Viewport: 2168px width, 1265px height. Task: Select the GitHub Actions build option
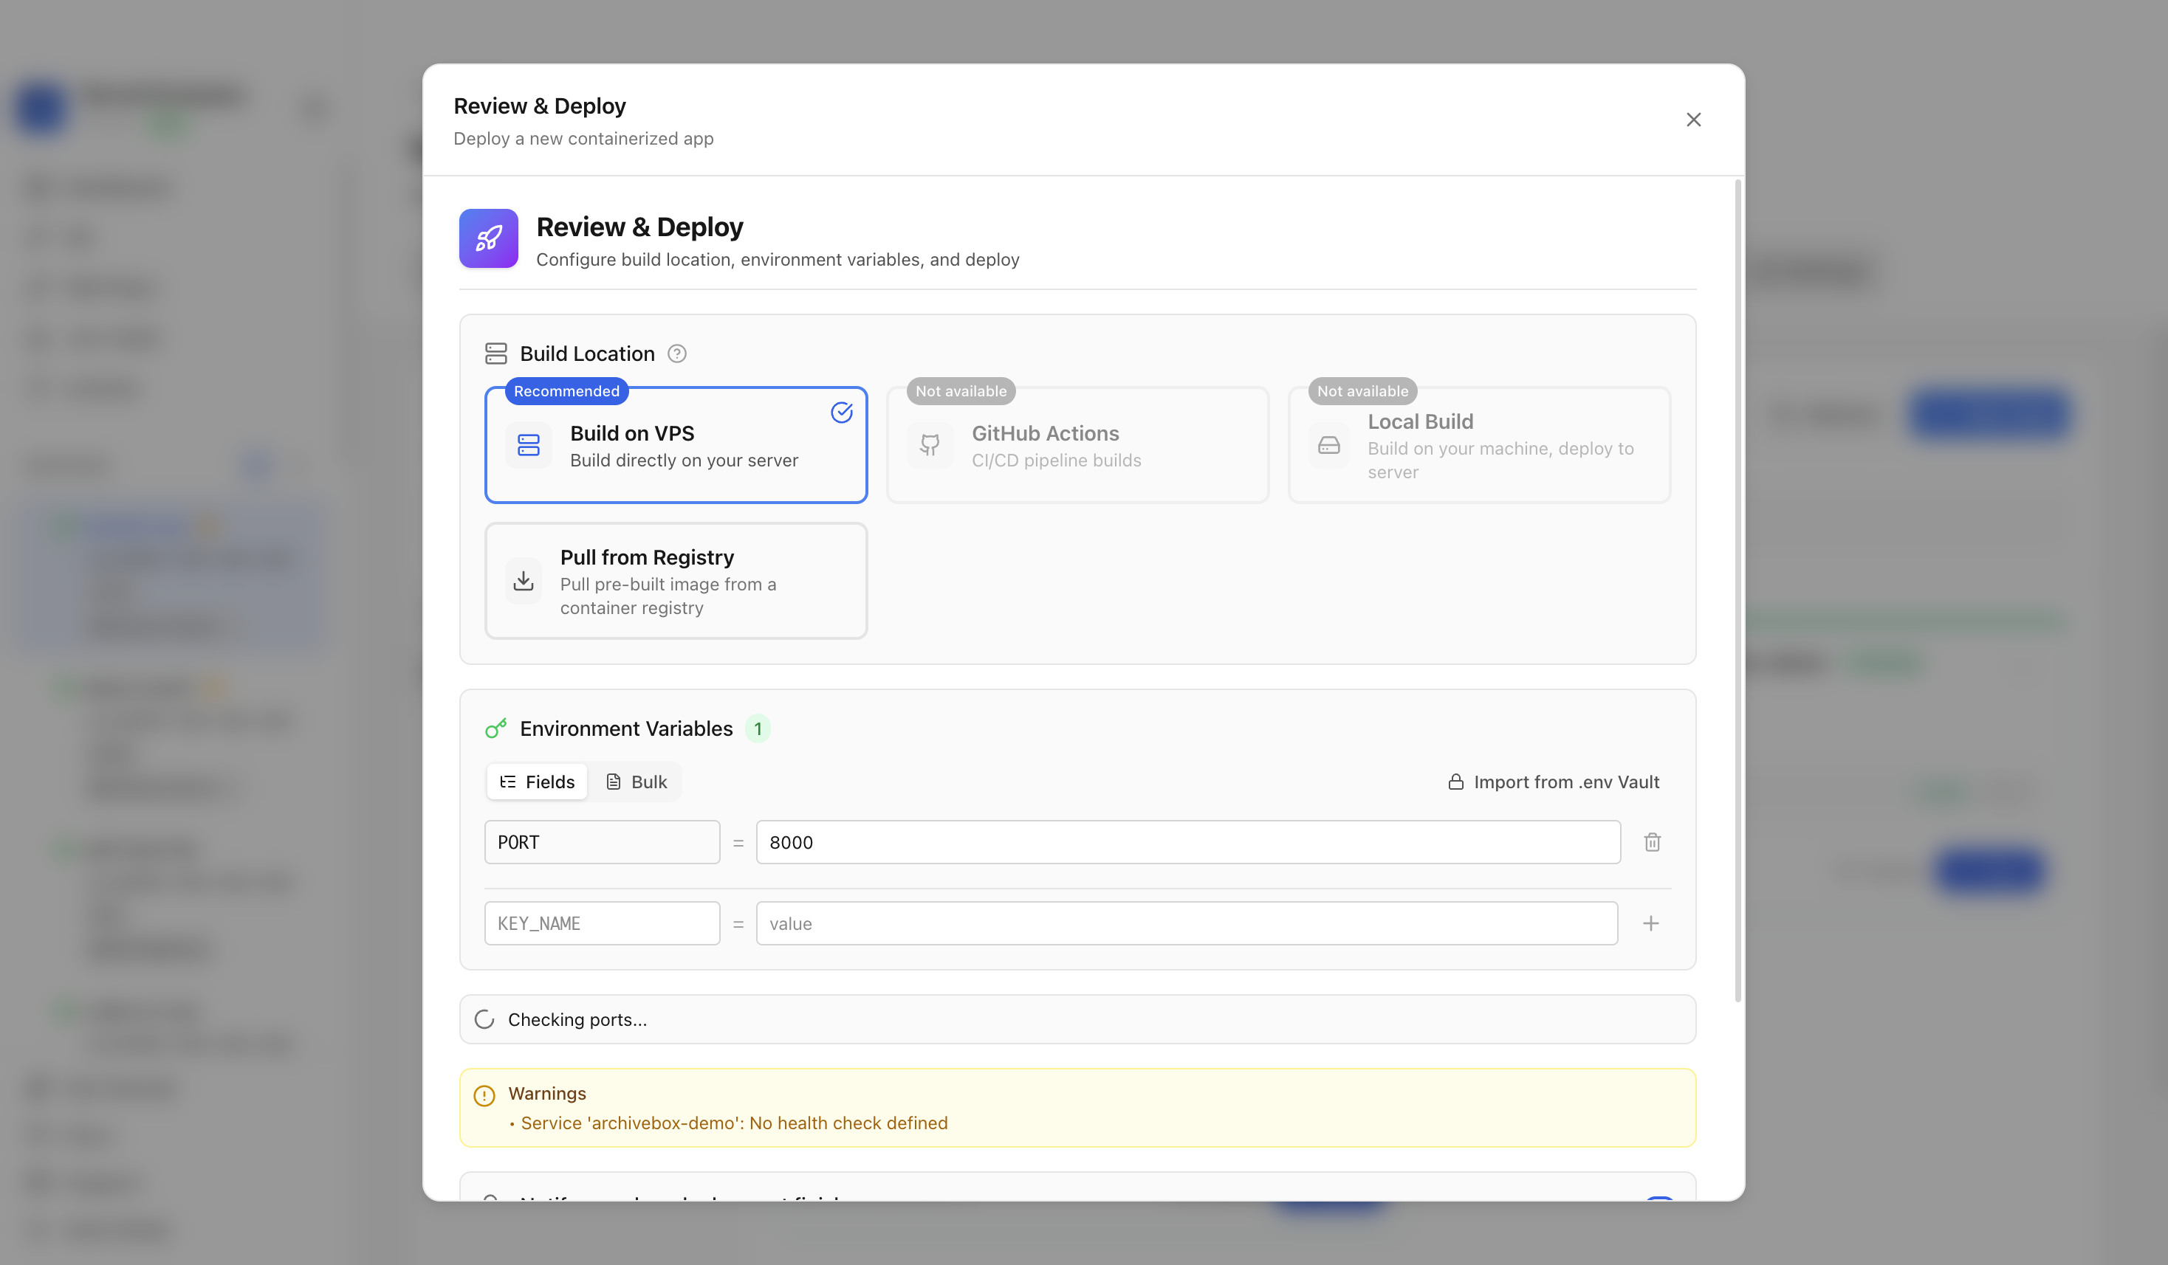[x=1078, y=444]
